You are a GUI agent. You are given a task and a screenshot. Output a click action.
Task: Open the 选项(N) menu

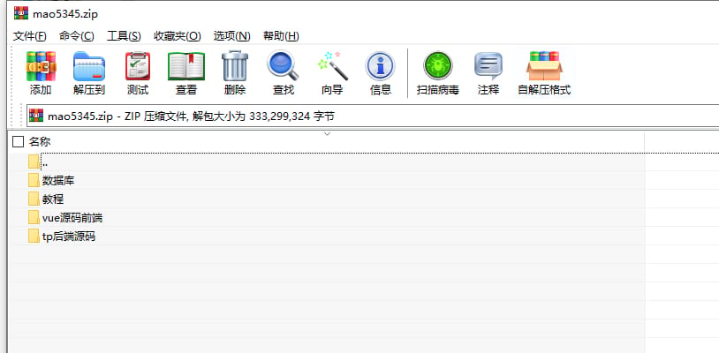coord(232,36)
